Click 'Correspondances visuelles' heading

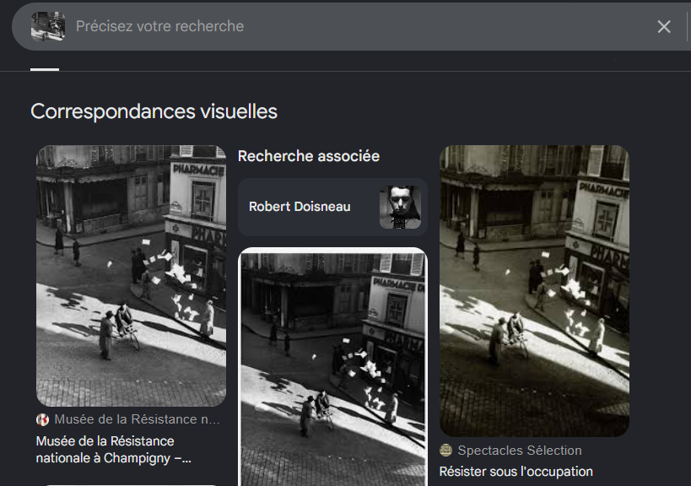click(154, 111)
